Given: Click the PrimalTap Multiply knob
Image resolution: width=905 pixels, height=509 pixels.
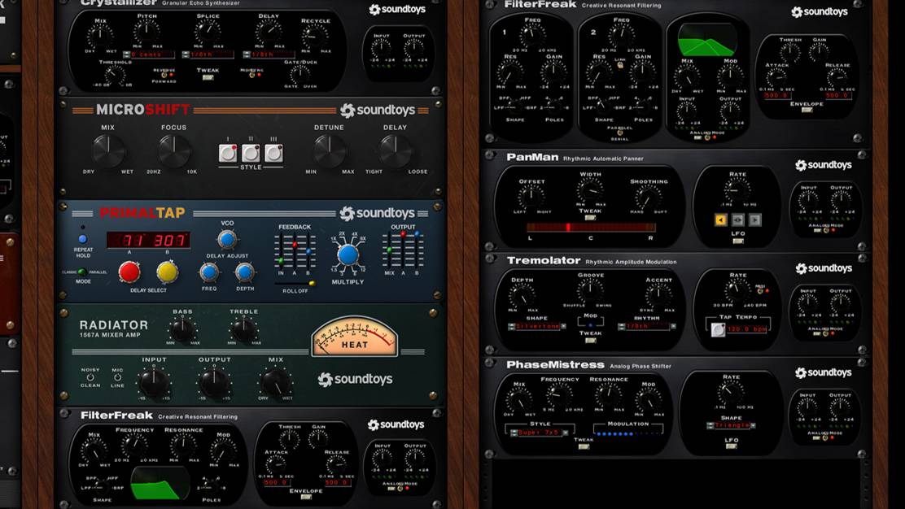Looking at the screenshot, I should click(x=348, y=254).
